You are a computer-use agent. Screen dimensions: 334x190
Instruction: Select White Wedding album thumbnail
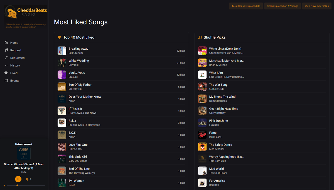(62, 63)
